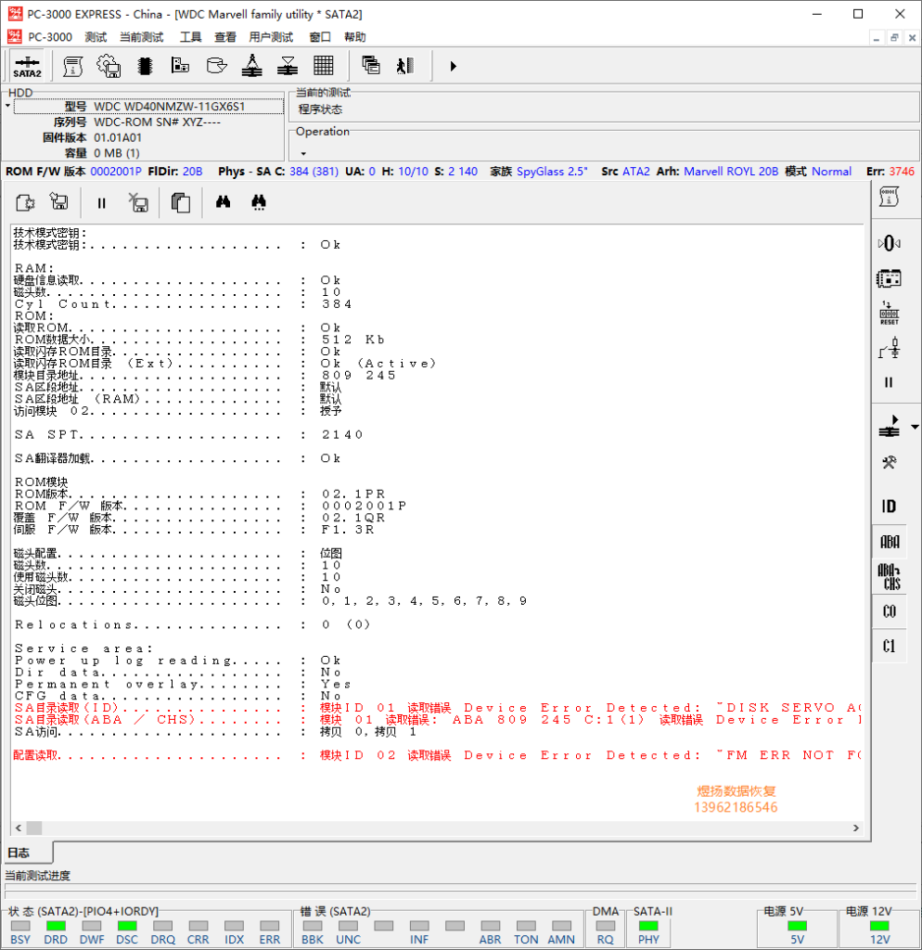The image size is (922, 950).
Task: Click the 12V power indicator
Action: point(879,926)
